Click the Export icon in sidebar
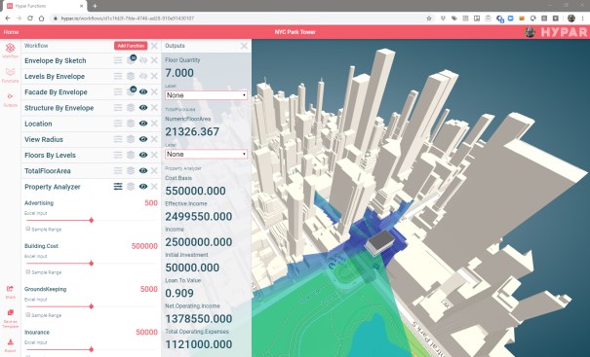The height and width of the screenshot is (357, 590). tap(10, 345)
